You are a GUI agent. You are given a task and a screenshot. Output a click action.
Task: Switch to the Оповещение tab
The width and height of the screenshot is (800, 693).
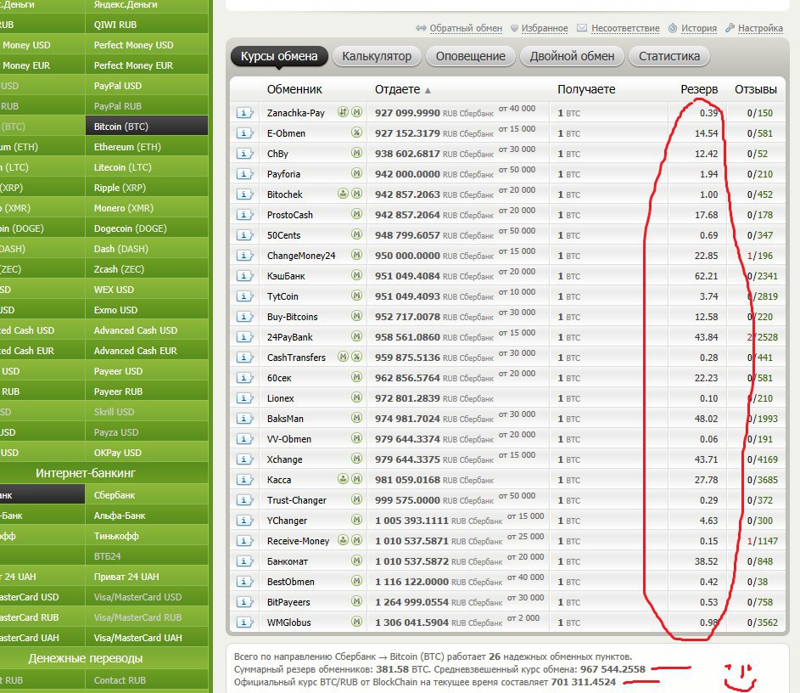(470, 56)
